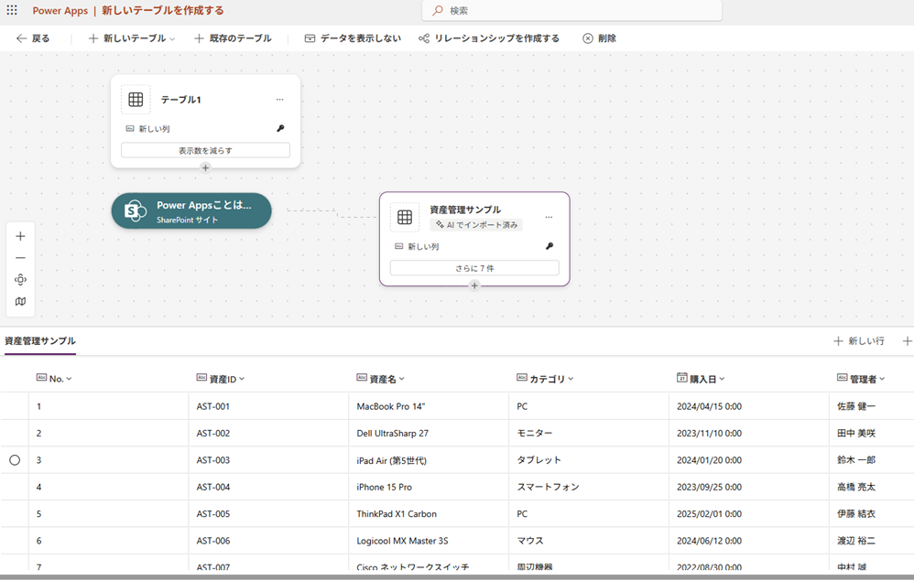Viewport: 914px width, 581px height.
Task: Click the zoom out minus icon on canvas
Action: pos(20,258)
